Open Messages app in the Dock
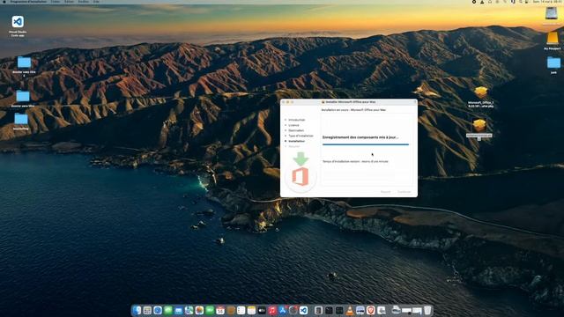 tap(168, 310)
